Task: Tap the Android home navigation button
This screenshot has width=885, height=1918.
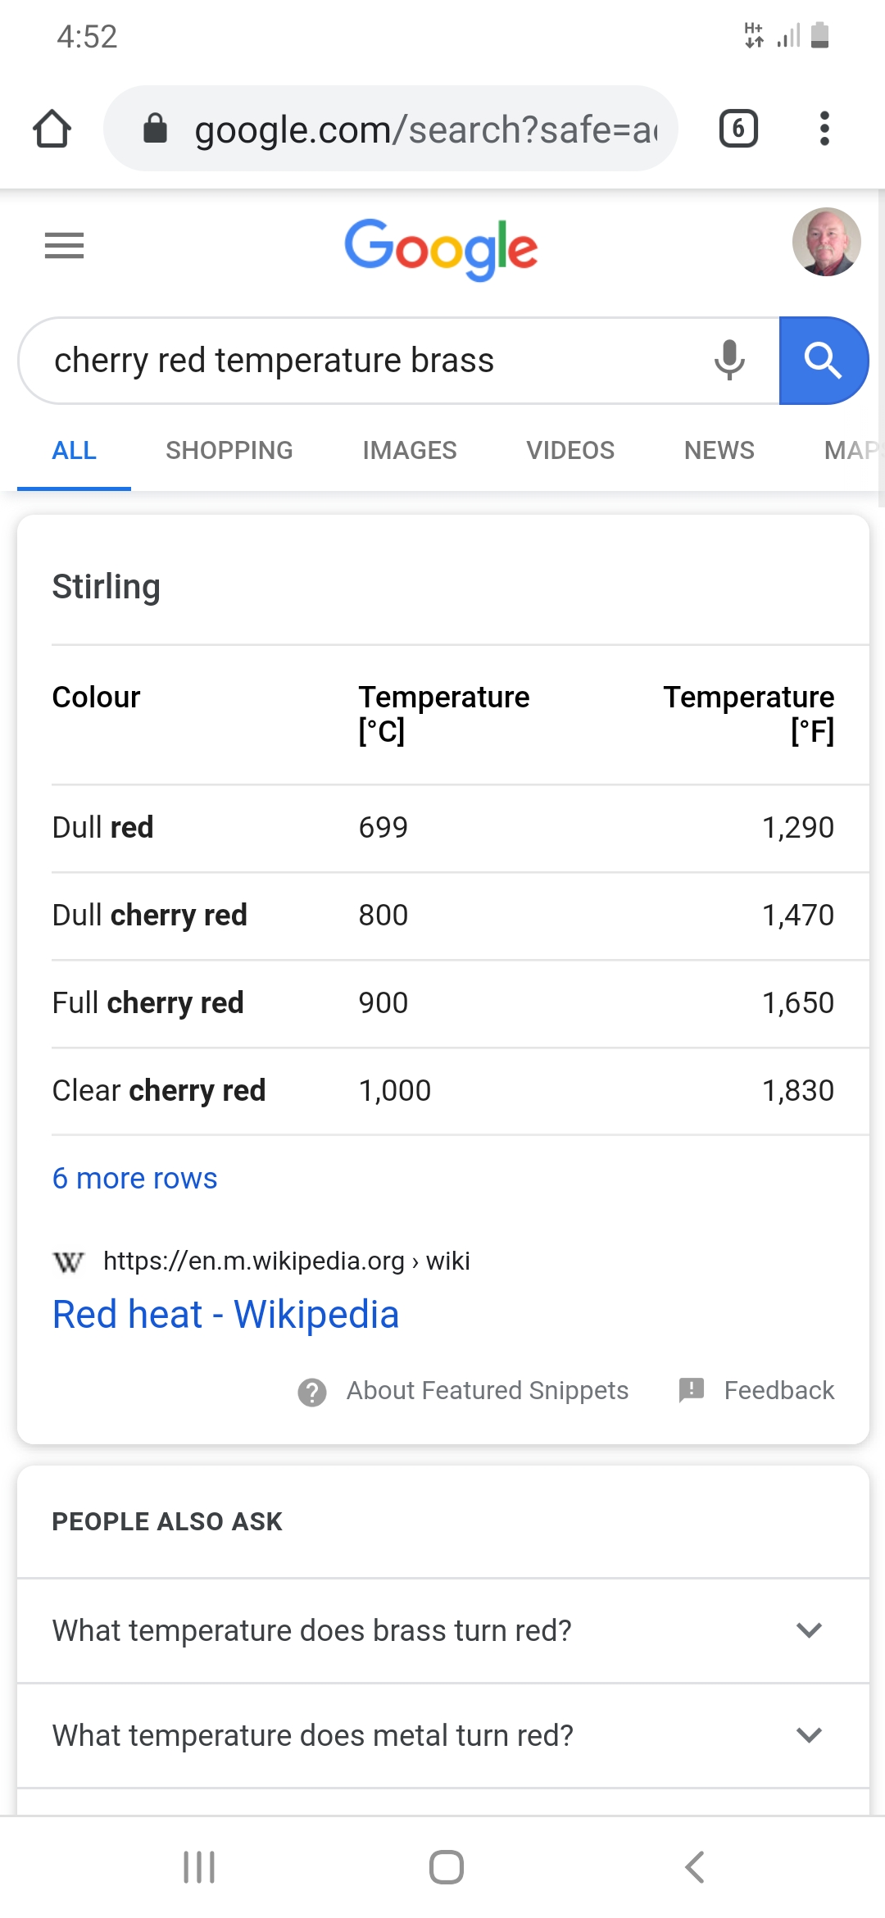Action: 446,1867
